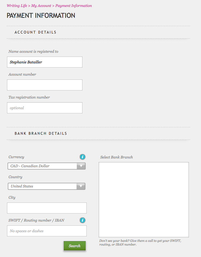
Task: Expand the Country dropdown arrow
Action: tap(81, 186)
